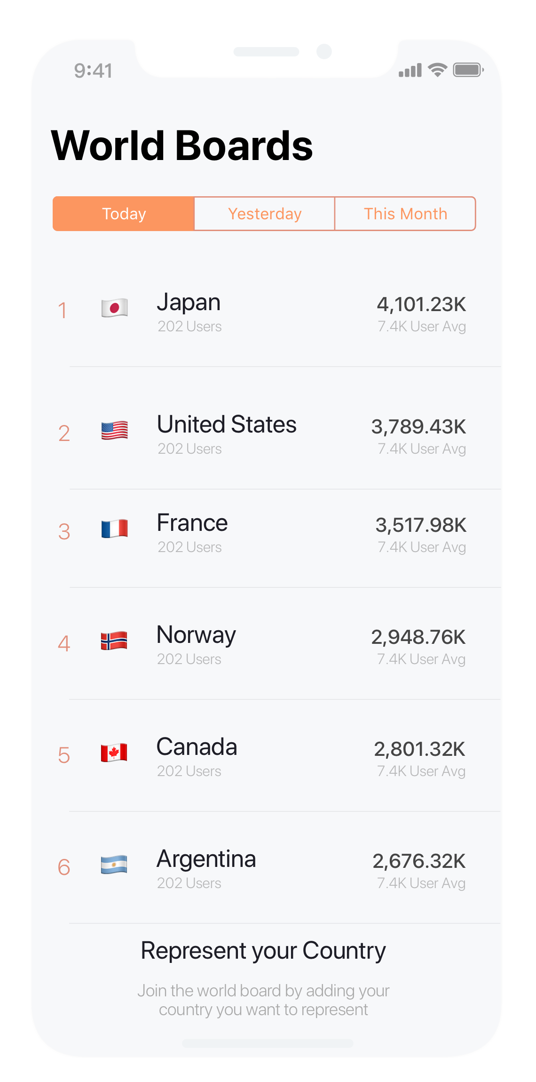Switch to the Yesterday tab
This screenshot has height=1082, width=536.
point(264,214)
